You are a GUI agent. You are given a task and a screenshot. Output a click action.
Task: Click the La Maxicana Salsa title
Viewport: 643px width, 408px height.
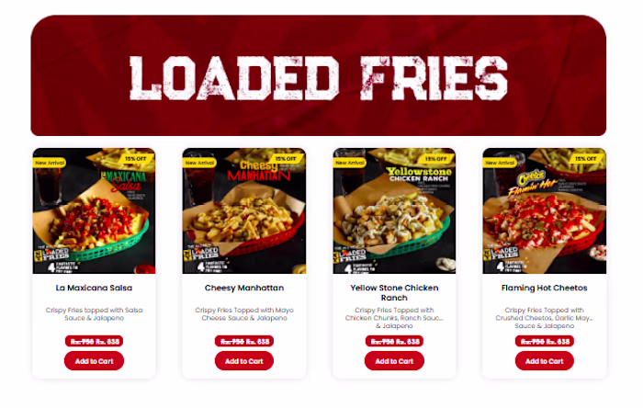click(x=94, y=288)
